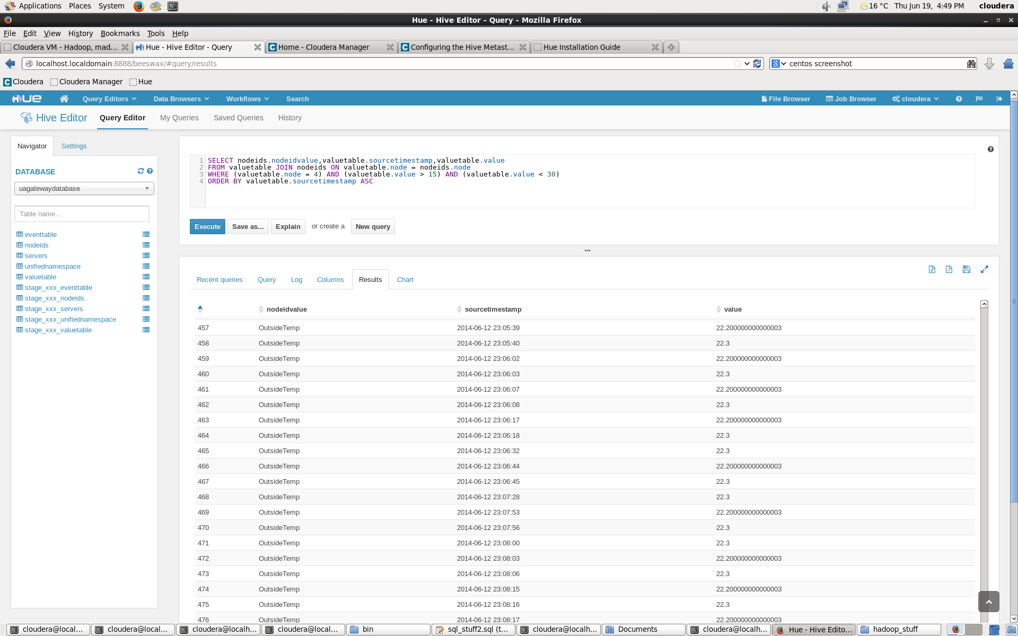This screenshot has width=1018, height=636.
Task: Show valuetable details list icon
Action: click(x=146, y=277)
